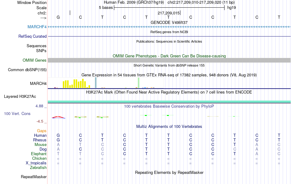The image size is (291, 184).
Task: Click the chr2: ruler label
Action: (42, 13)
